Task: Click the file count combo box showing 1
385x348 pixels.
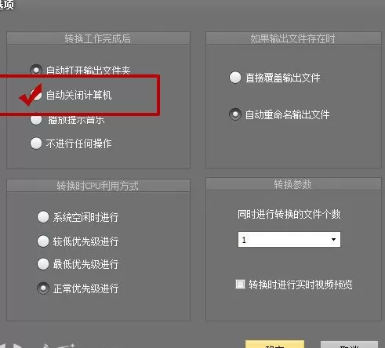Action: [289, 239]
